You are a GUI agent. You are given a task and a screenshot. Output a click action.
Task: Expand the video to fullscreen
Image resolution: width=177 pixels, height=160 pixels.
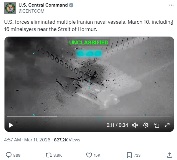(167, 125)
